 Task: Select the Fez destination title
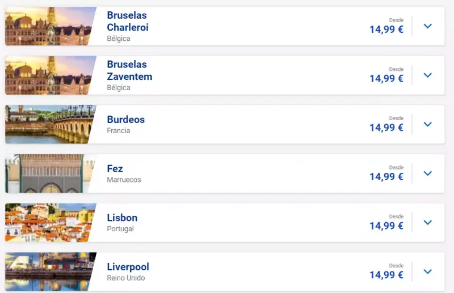115,169
